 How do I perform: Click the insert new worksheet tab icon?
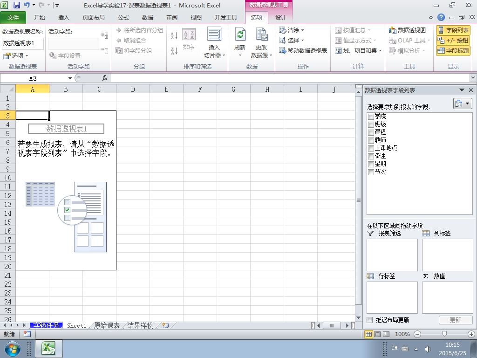[x=165, y=325]
